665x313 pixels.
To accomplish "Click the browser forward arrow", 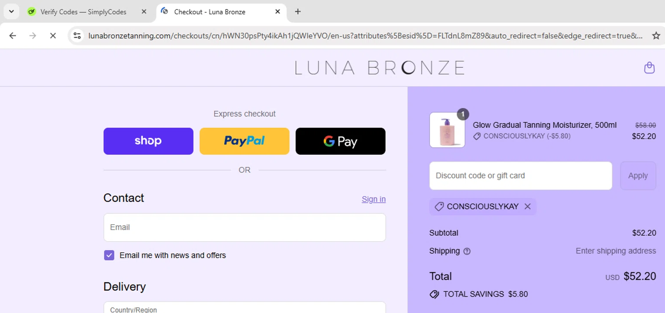I will point(32,35).
